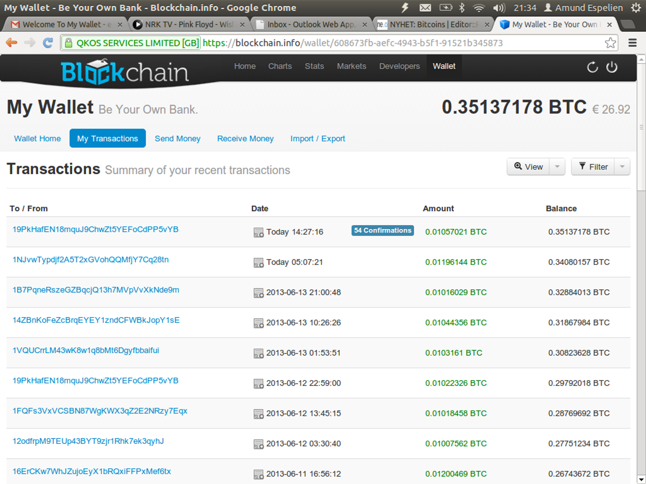Select the My Transactions tab

[x=108, y=138]
